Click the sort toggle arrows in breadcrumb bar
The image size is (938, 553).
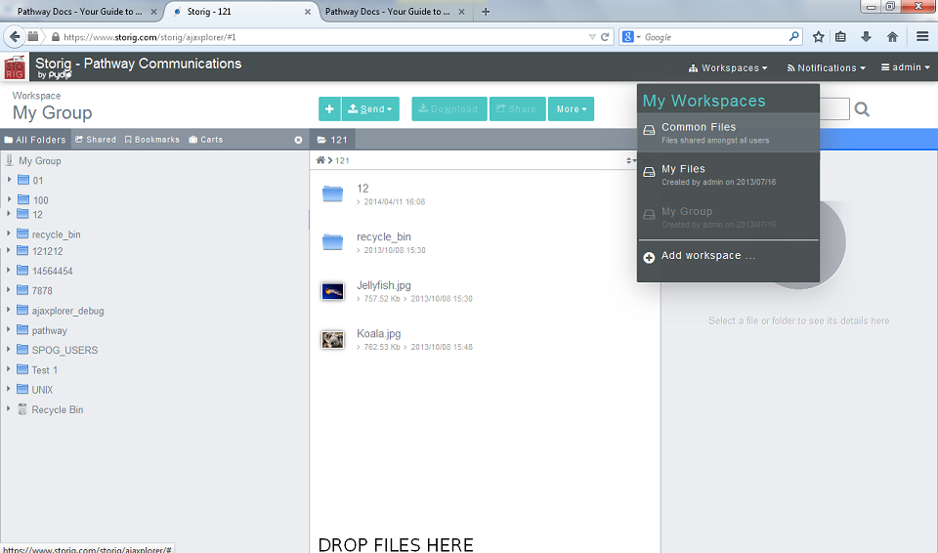point(631,160)
